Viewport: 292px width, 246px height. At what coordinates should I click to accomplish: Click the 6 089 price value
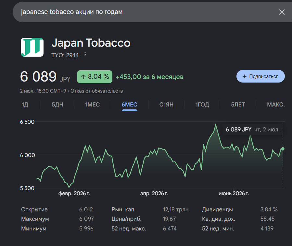click(x=38, y=76)
